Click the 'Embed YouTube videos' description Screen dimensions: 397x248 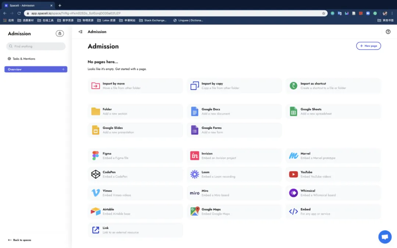(316, 177)
